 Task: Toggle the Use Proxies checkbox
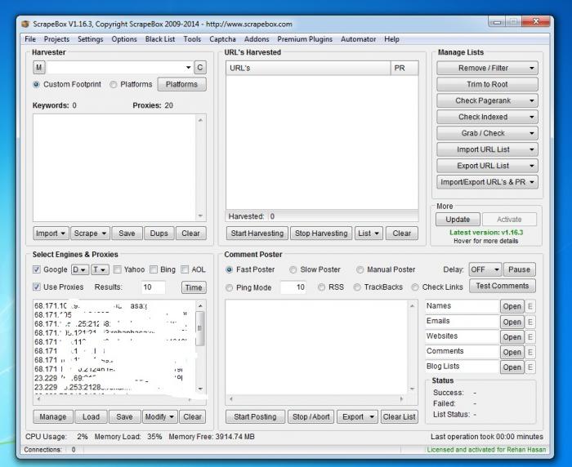click(x=37, y=287)
